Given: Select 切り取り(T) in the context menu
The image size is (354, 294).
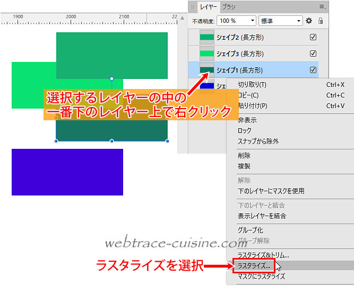Looking at the screenshot, I should [x=252, y=85].
